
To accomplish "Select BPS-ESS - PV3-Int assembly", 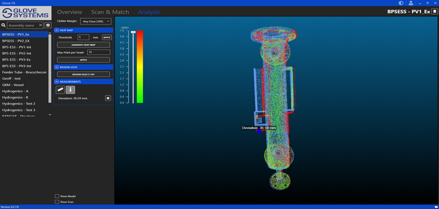I will 24,66.
